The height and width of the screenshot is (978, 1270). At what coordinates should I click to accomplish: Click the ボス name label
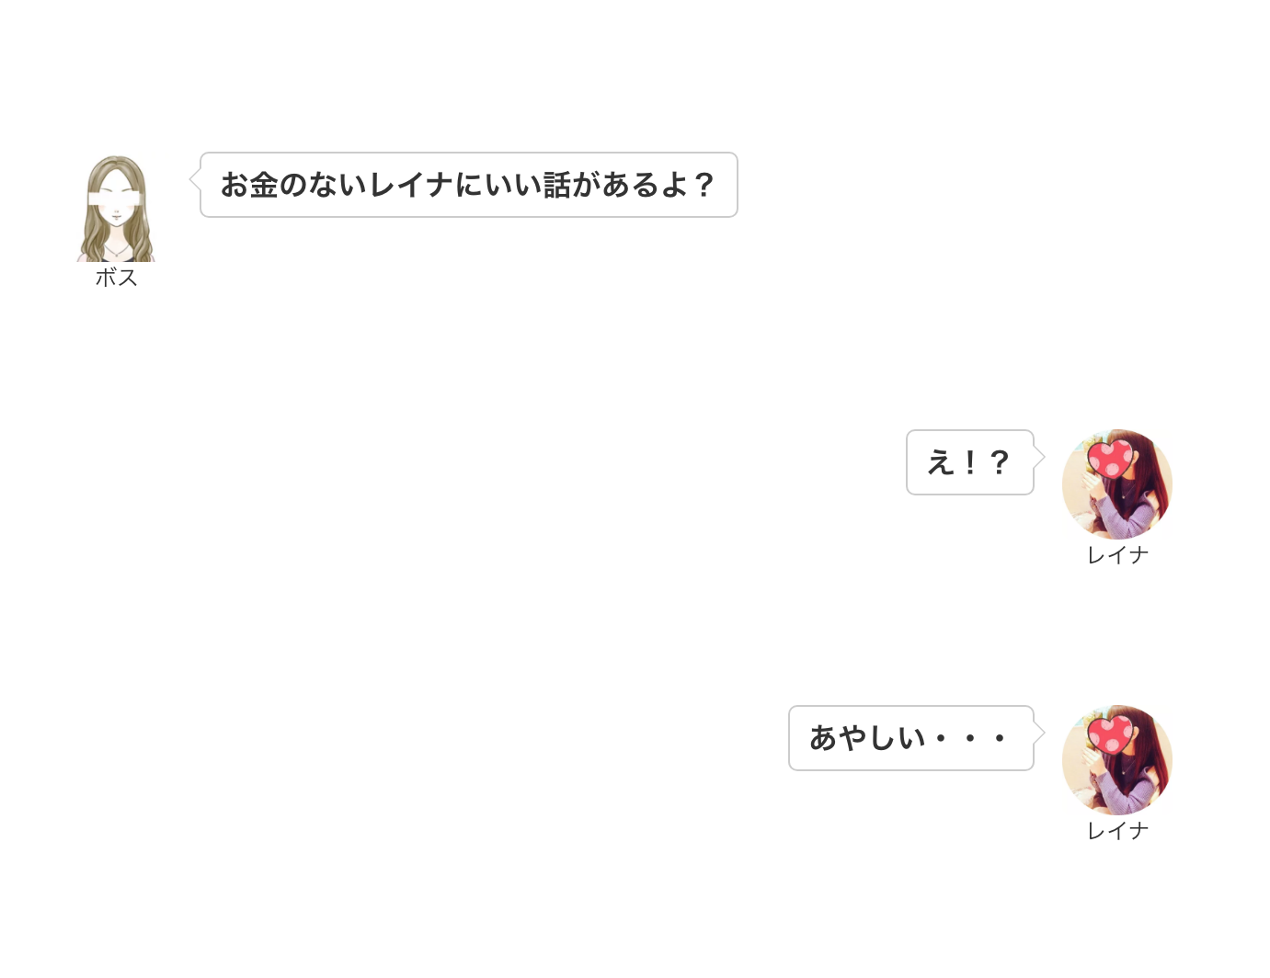[116, 277]
